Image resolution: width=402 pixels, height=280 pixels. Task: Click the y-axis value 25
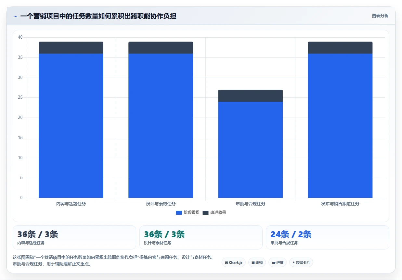pos(20,97)
